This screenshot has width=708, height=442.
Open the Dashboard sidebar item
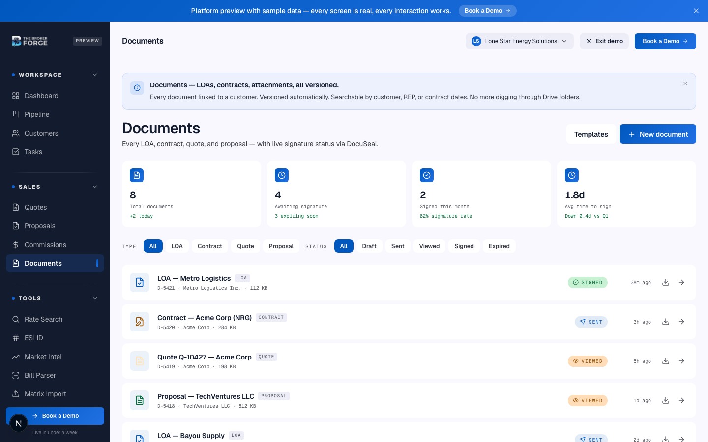(55, 96)
